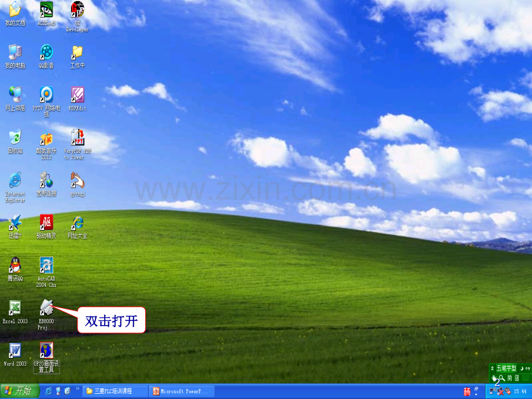Click the 五笔字型 input method label
This screenshot has height=399, width=532.
point(506,368)
